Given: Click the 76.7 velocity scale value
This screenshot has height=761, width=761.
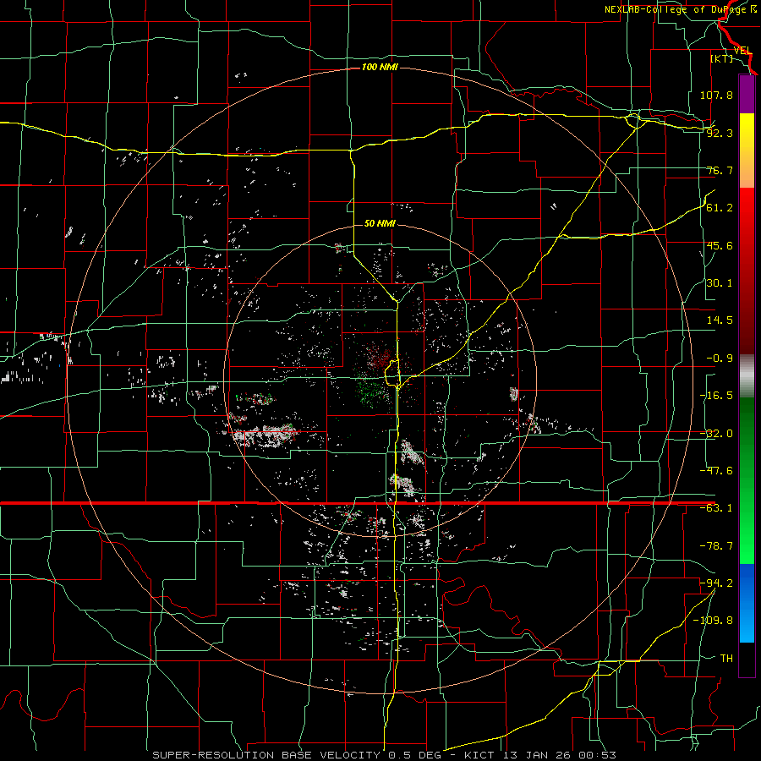Looking at the screenshot, I should point(720,170).
